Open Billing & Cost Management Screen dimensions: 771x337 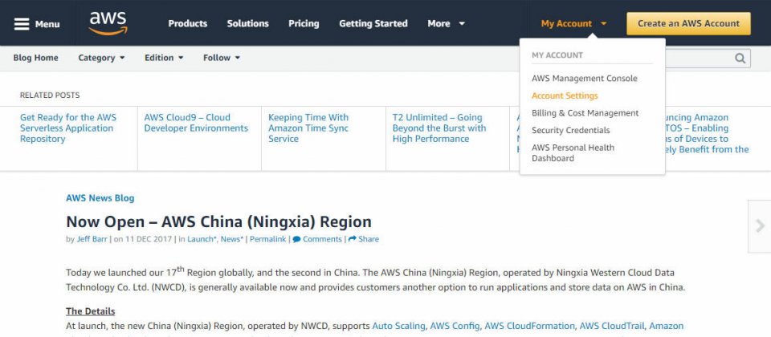585,113
